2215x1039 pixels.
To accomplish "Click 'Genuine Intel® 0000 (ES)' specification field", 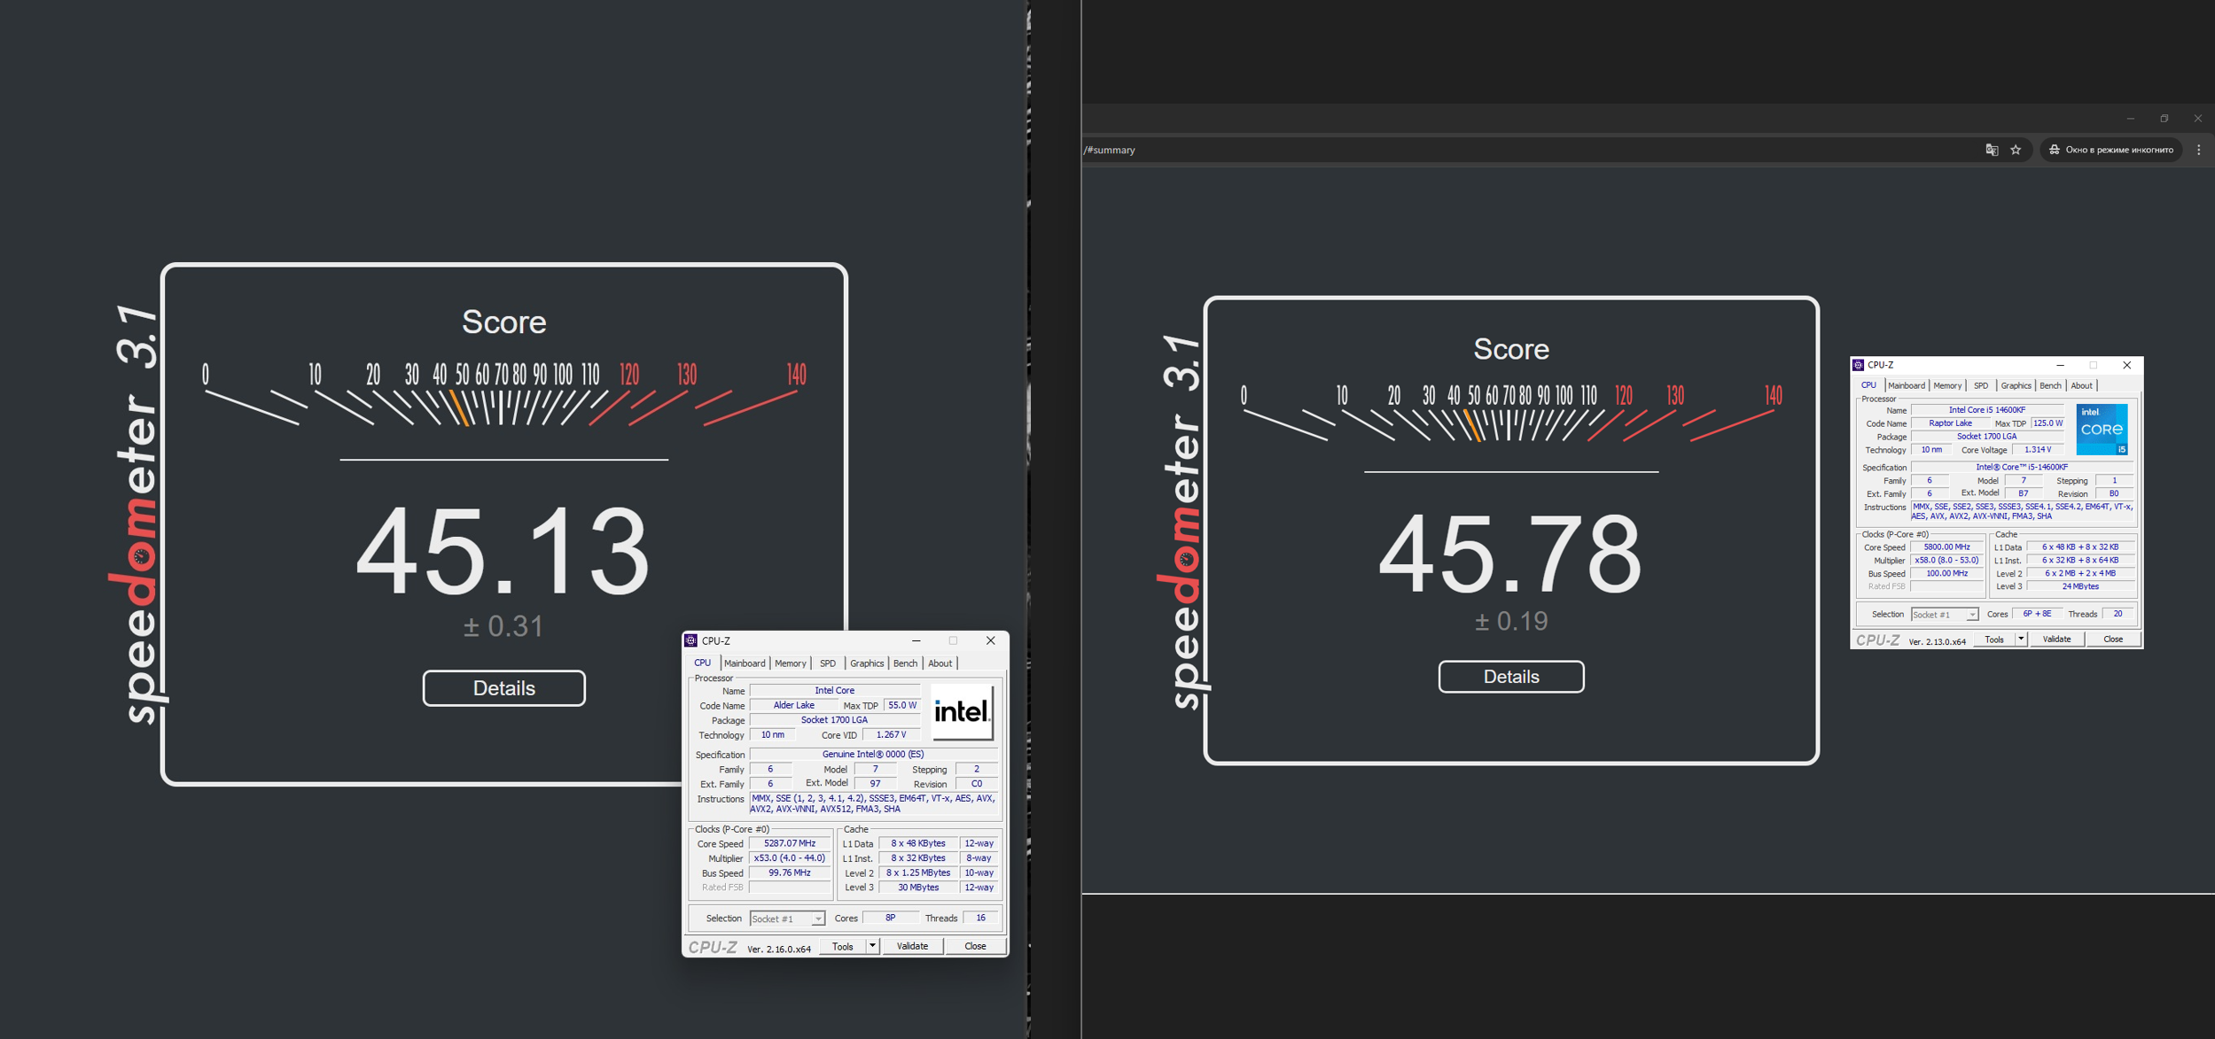I will pyautogui.click(x=873, y=755).
